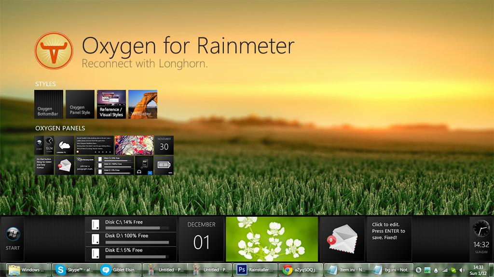Click the sticky note about helping Giblet

44,166
